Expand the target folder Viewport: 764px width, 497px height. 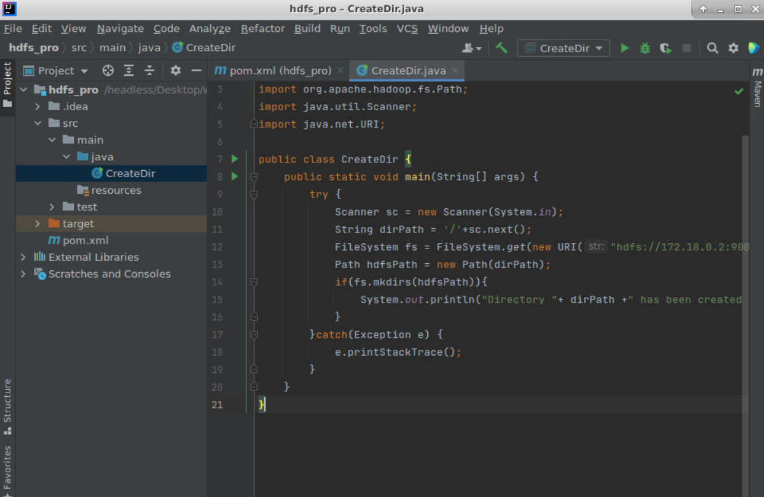[x=38, y=224]
